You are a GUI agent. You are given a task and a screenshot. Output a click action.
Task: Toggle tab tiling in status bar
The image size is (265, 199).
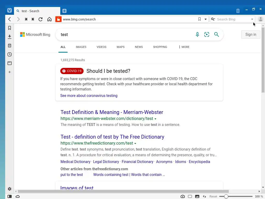tap(190, 196)
